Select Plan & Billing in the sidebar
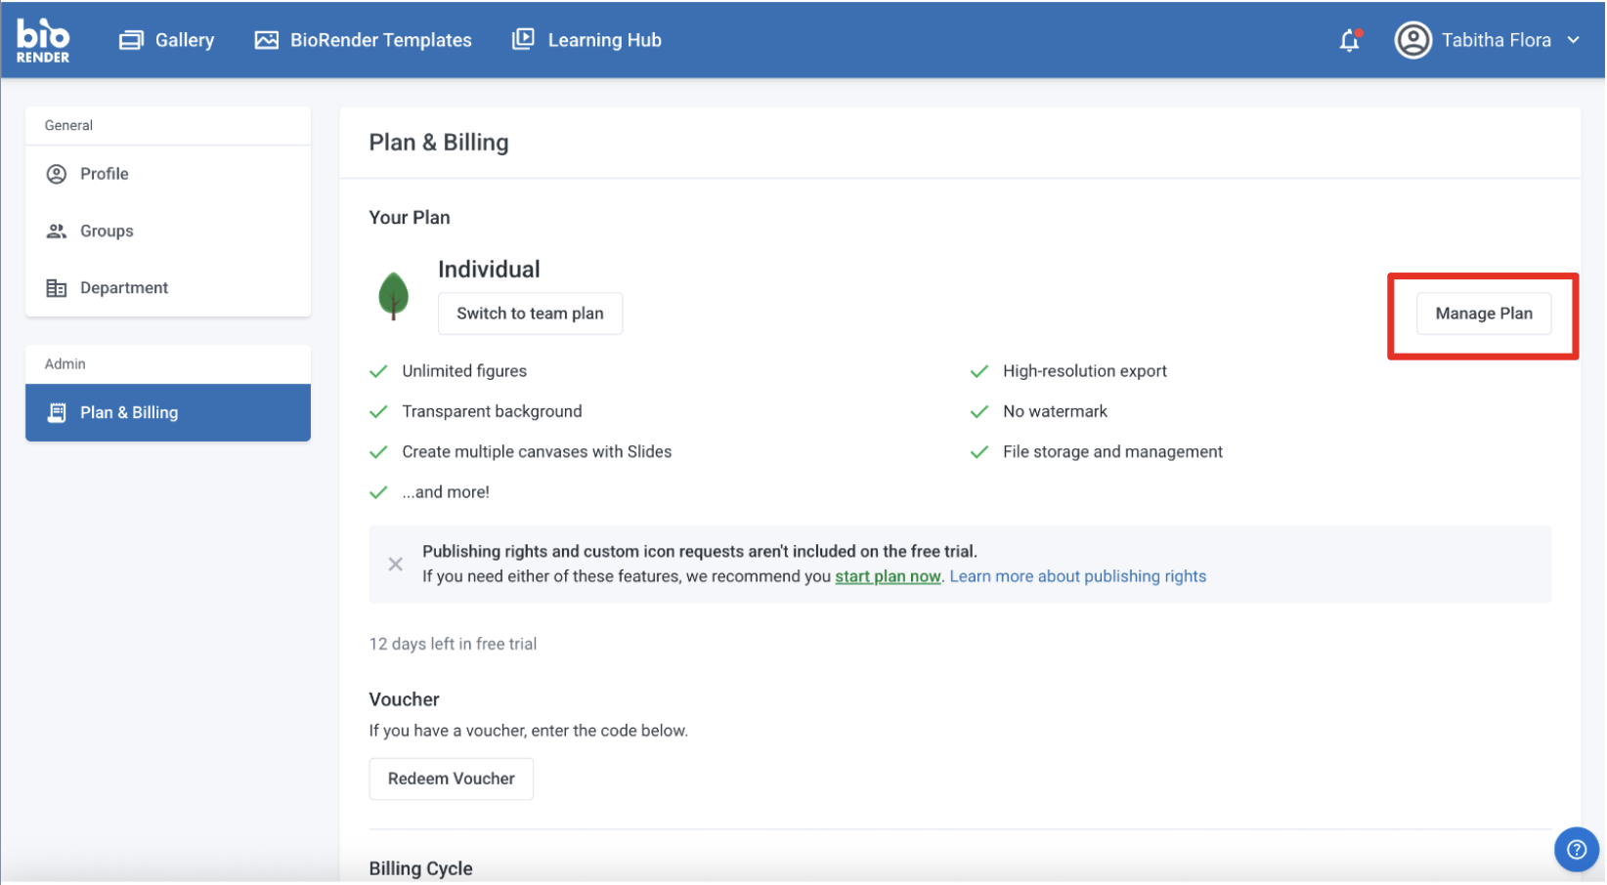This screenshot has height=885, width=1607. click(168, 412)
